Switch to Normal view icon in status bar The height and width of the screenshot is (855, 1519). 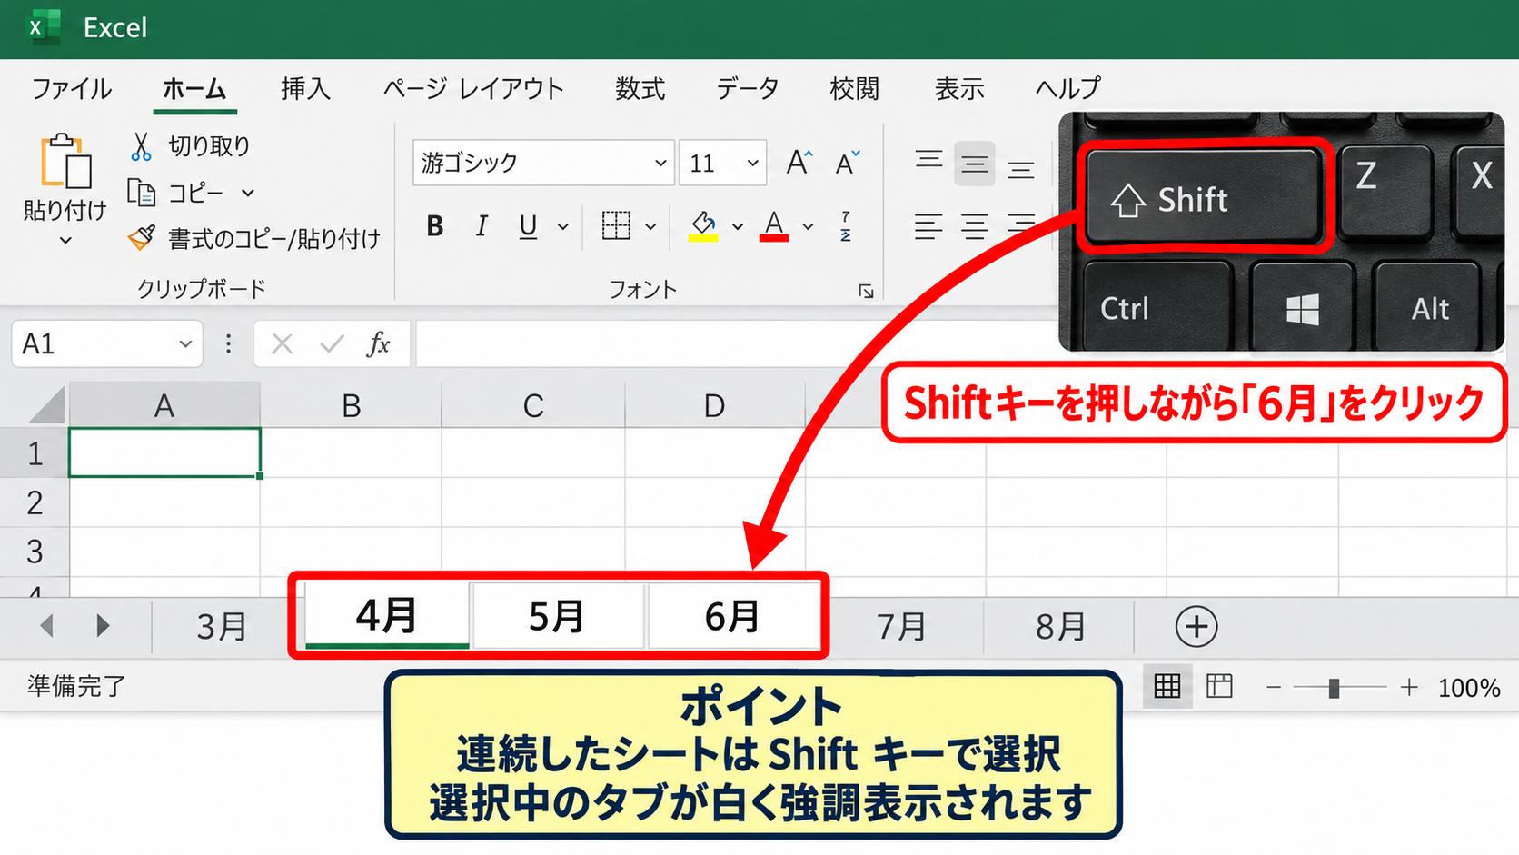coord(1167,686)
